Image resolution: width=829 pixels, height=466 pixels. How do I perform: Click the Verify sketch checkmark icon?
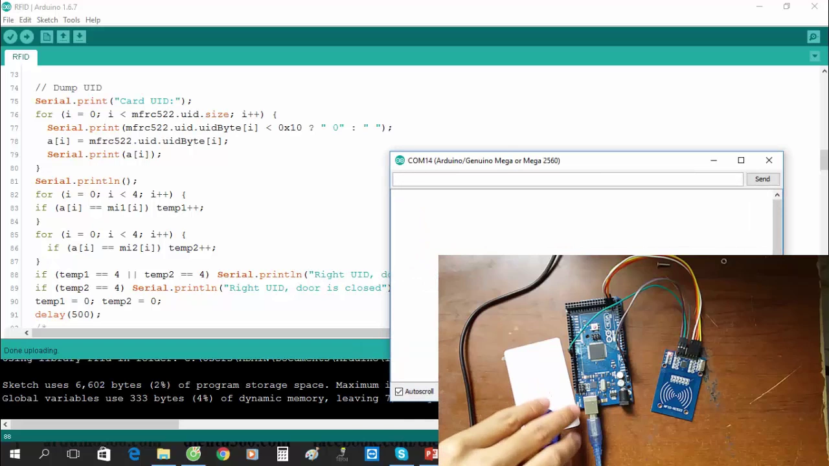click(10, 37)
